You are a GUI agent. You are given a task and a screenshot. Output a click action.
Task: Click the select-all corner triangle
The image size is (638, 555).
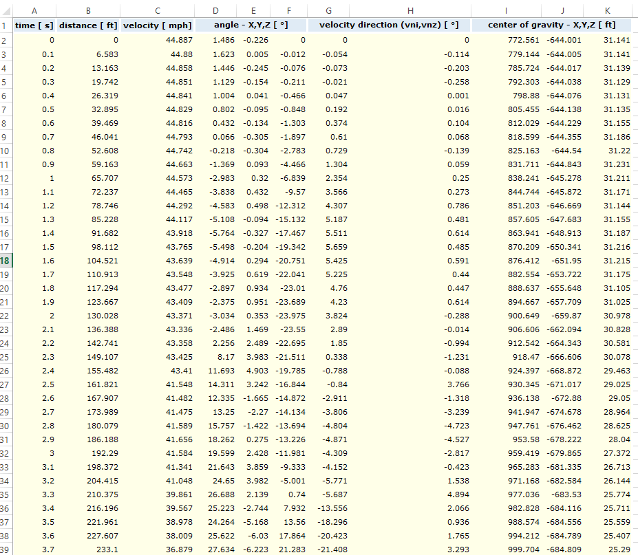pos(6,11)
